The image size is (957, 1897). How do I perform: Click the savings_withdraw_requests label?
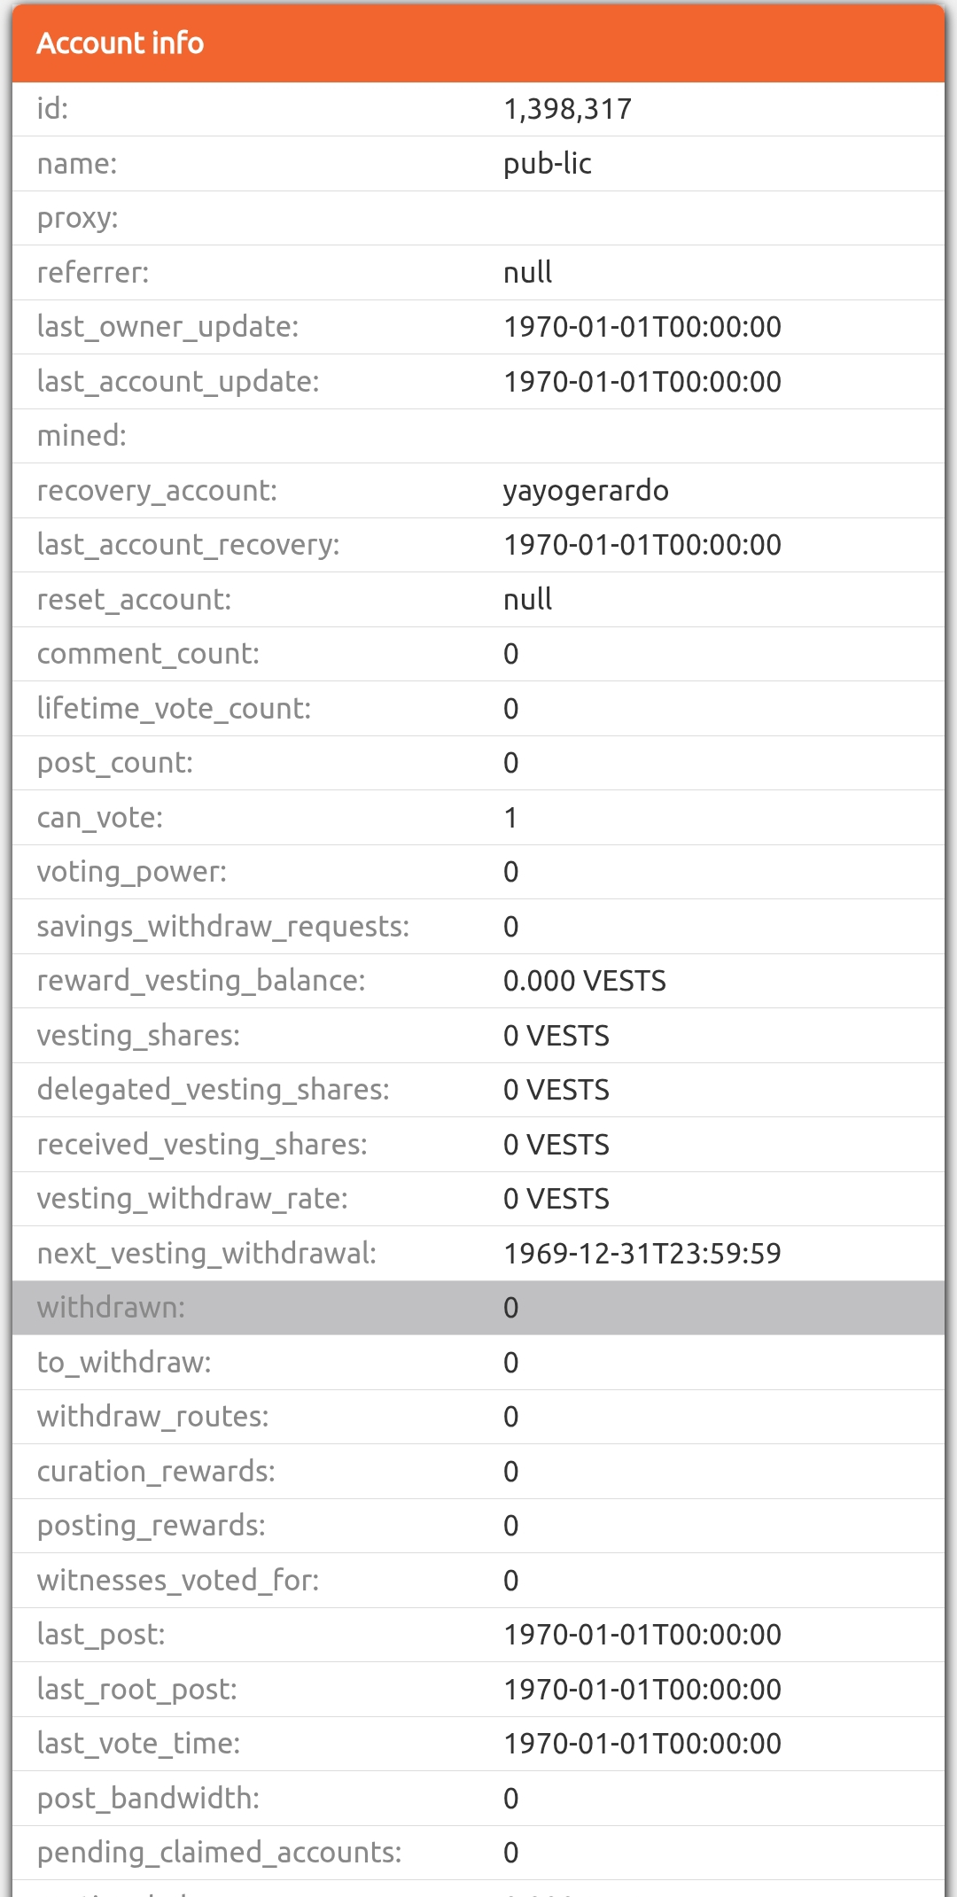point(223,927)
